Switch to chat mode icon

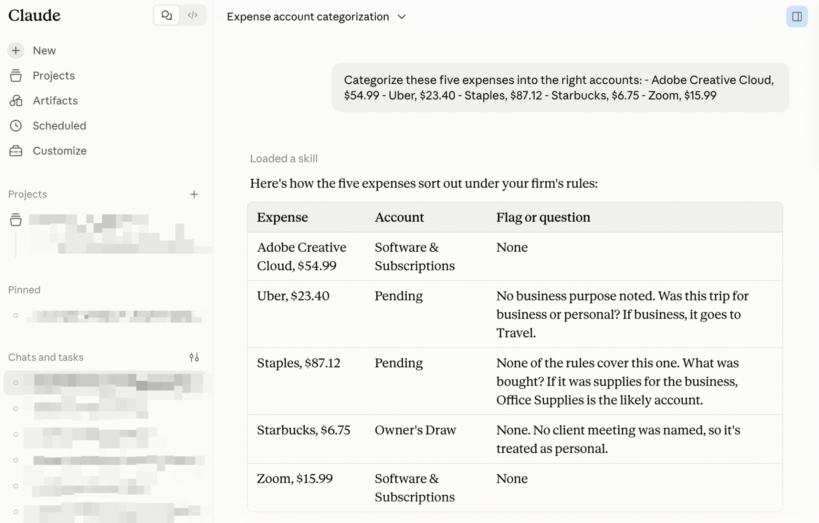pyautogui.click(x=166, y=15)
